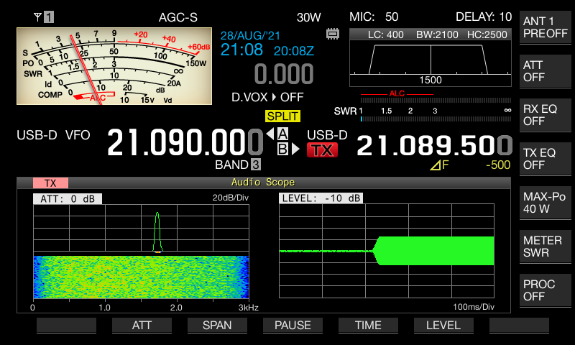Click the 20dB/Div scale label
This screenshot has width=575, height=345.
click(230, 198)
